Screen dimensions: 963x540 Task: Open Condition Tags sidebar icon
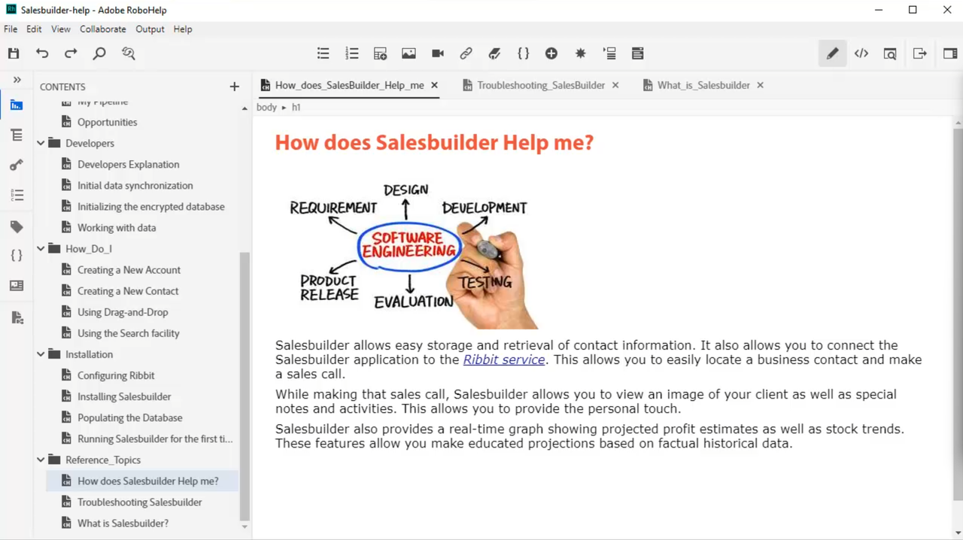(17, 226)
